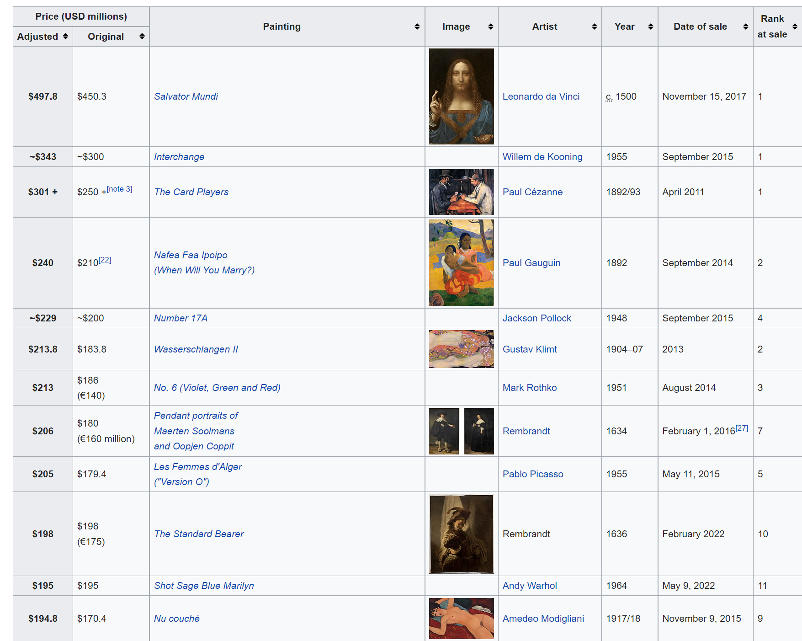Open The Card Players thumbnail image
Image resolution: width=802 pixels, height=641 pixels.
(x=461, y=192)
